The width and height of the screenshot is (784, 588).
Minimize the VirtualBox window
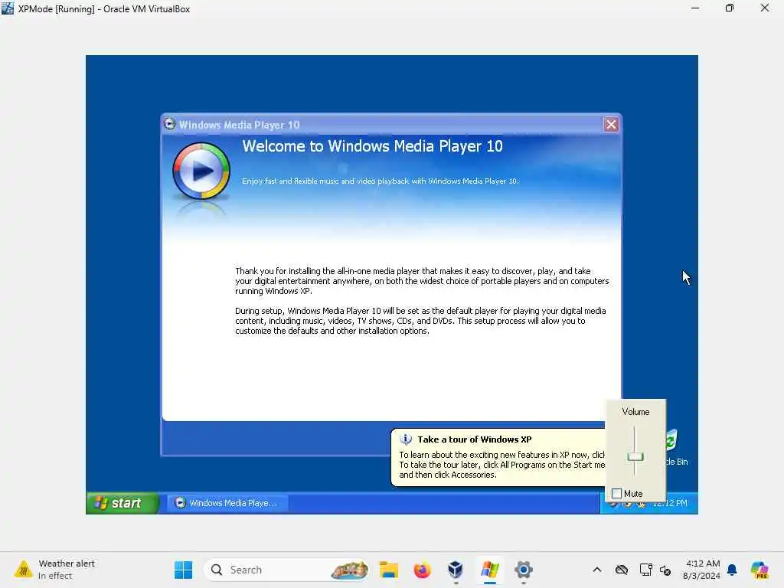click(x=695, y=8)
